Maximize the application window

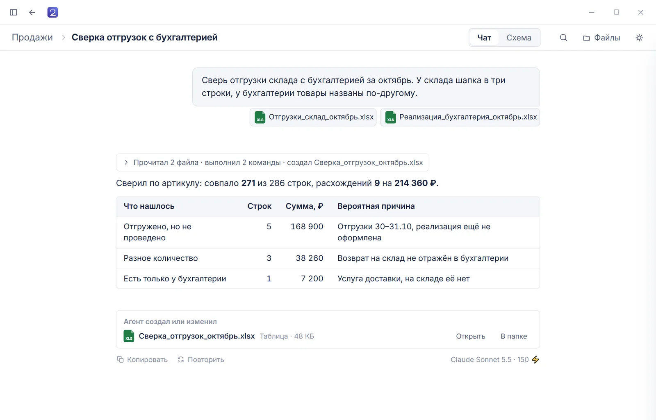(616, 12)
